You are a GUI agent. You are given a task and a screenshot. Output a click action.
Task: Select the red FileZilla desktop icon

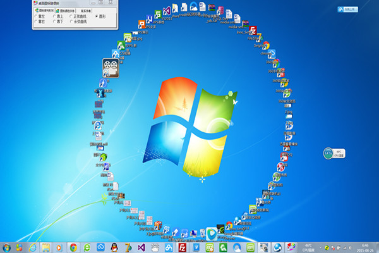[253, 30]
